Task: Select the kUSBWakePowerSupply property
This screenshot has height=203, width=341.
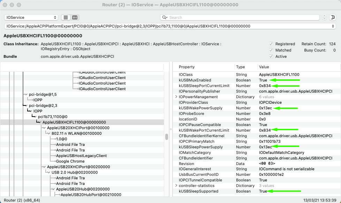Action: pos(257,108)
